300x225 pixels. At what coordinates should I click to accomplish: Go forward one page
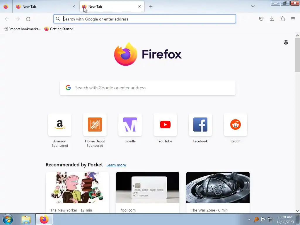click(x=18, y=19)
